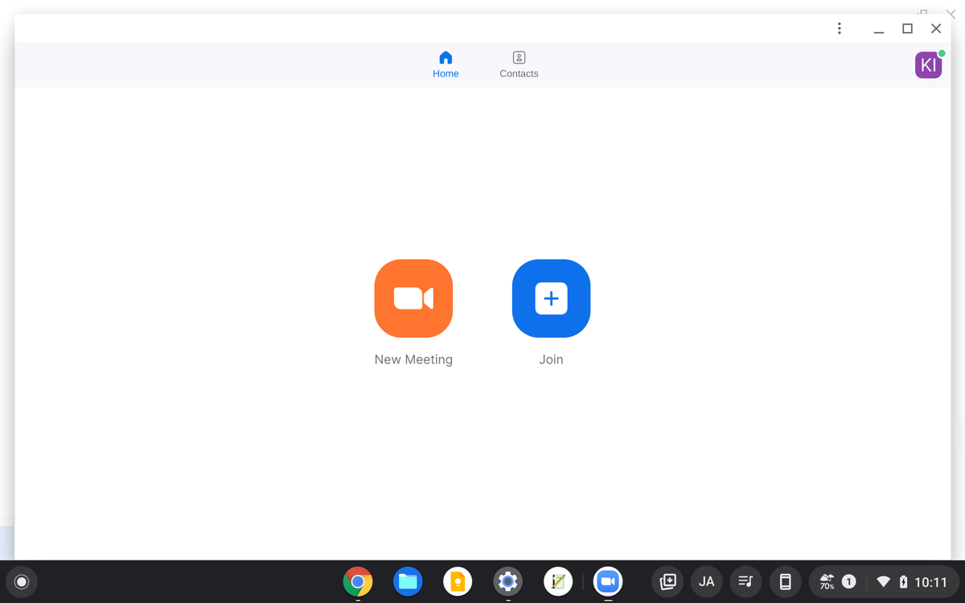Open the KI profile avatar
Image resolution: width=965 pixels, height=603 pixels.
929,64
